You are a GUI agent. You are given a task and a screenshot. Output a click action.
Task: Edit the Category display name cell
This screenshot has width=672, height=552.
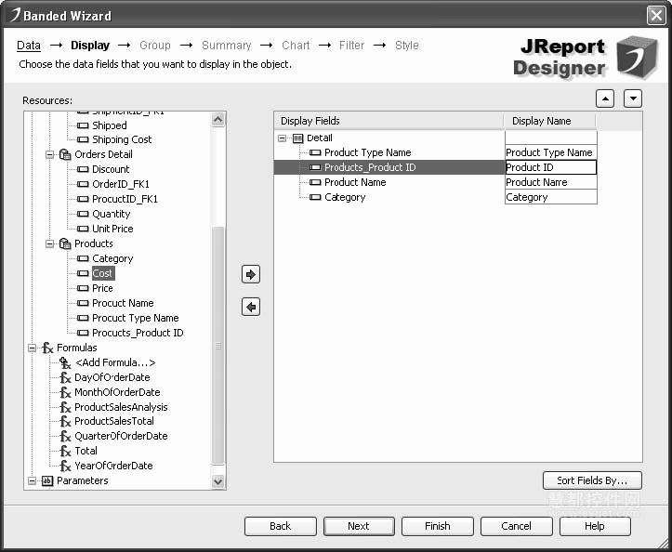tap(551, 197)
